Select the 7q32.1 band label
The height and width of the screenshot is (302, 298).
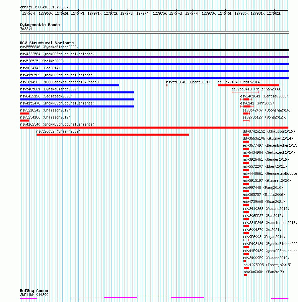26,29
